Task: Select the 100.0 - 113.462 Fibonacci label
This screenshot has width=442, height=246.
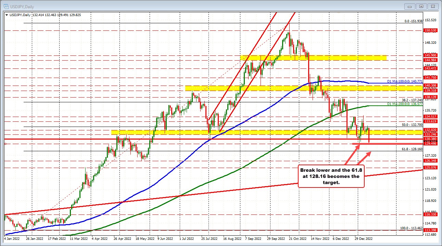Action: click(x=411, y=228)
